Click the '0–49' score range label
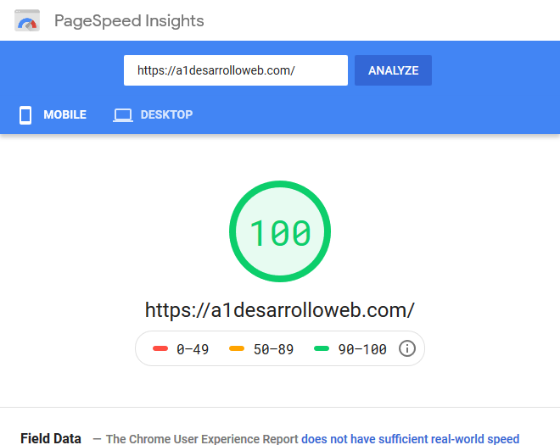 (192, 348)
